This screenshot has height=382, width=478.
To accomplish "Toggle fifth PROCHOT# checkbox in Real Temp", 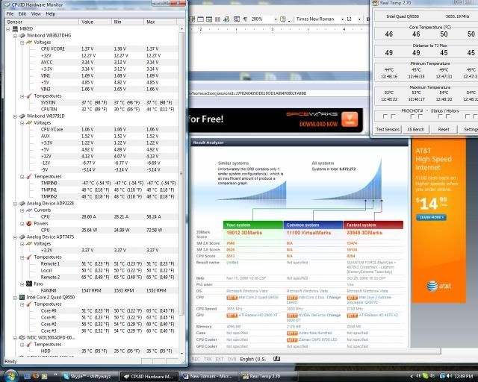I will click(440, 116).
